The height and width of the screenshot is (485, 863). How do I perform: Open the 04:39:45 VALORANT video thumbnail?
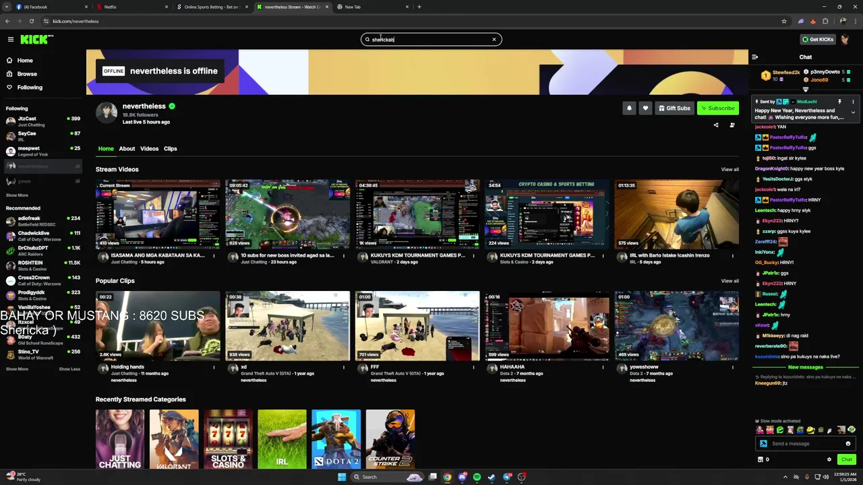point(417,214)
